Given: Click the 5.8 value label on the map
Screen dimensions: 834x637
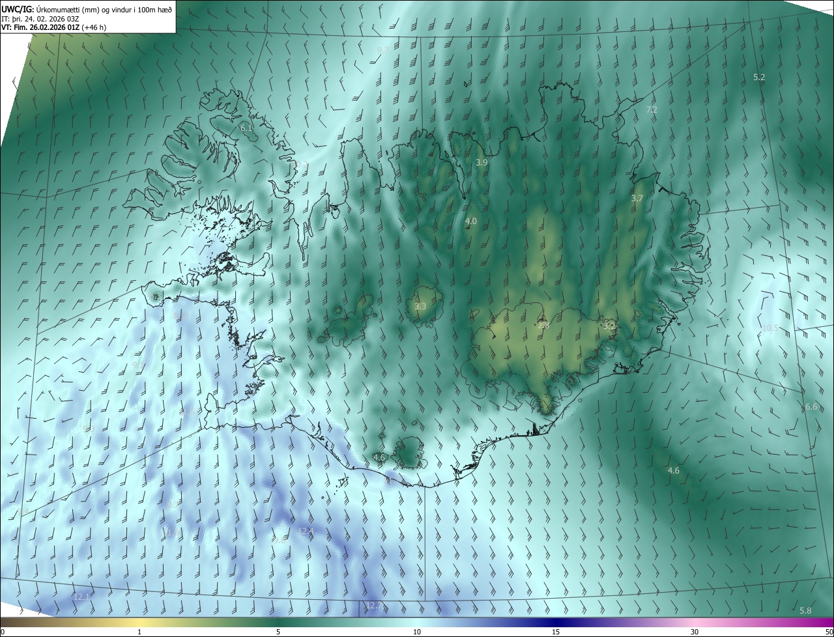Looking at the screenshot, I should pos(806,610).
